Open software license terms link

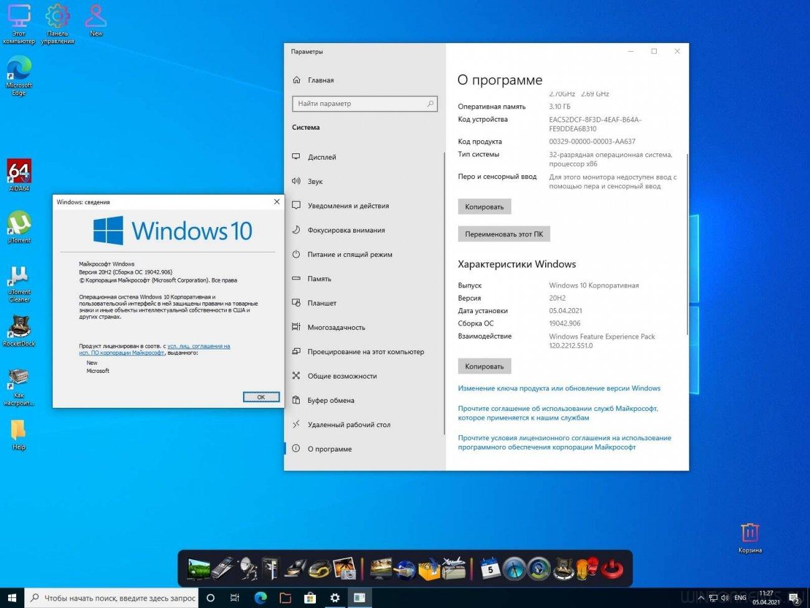click(565, 442)
